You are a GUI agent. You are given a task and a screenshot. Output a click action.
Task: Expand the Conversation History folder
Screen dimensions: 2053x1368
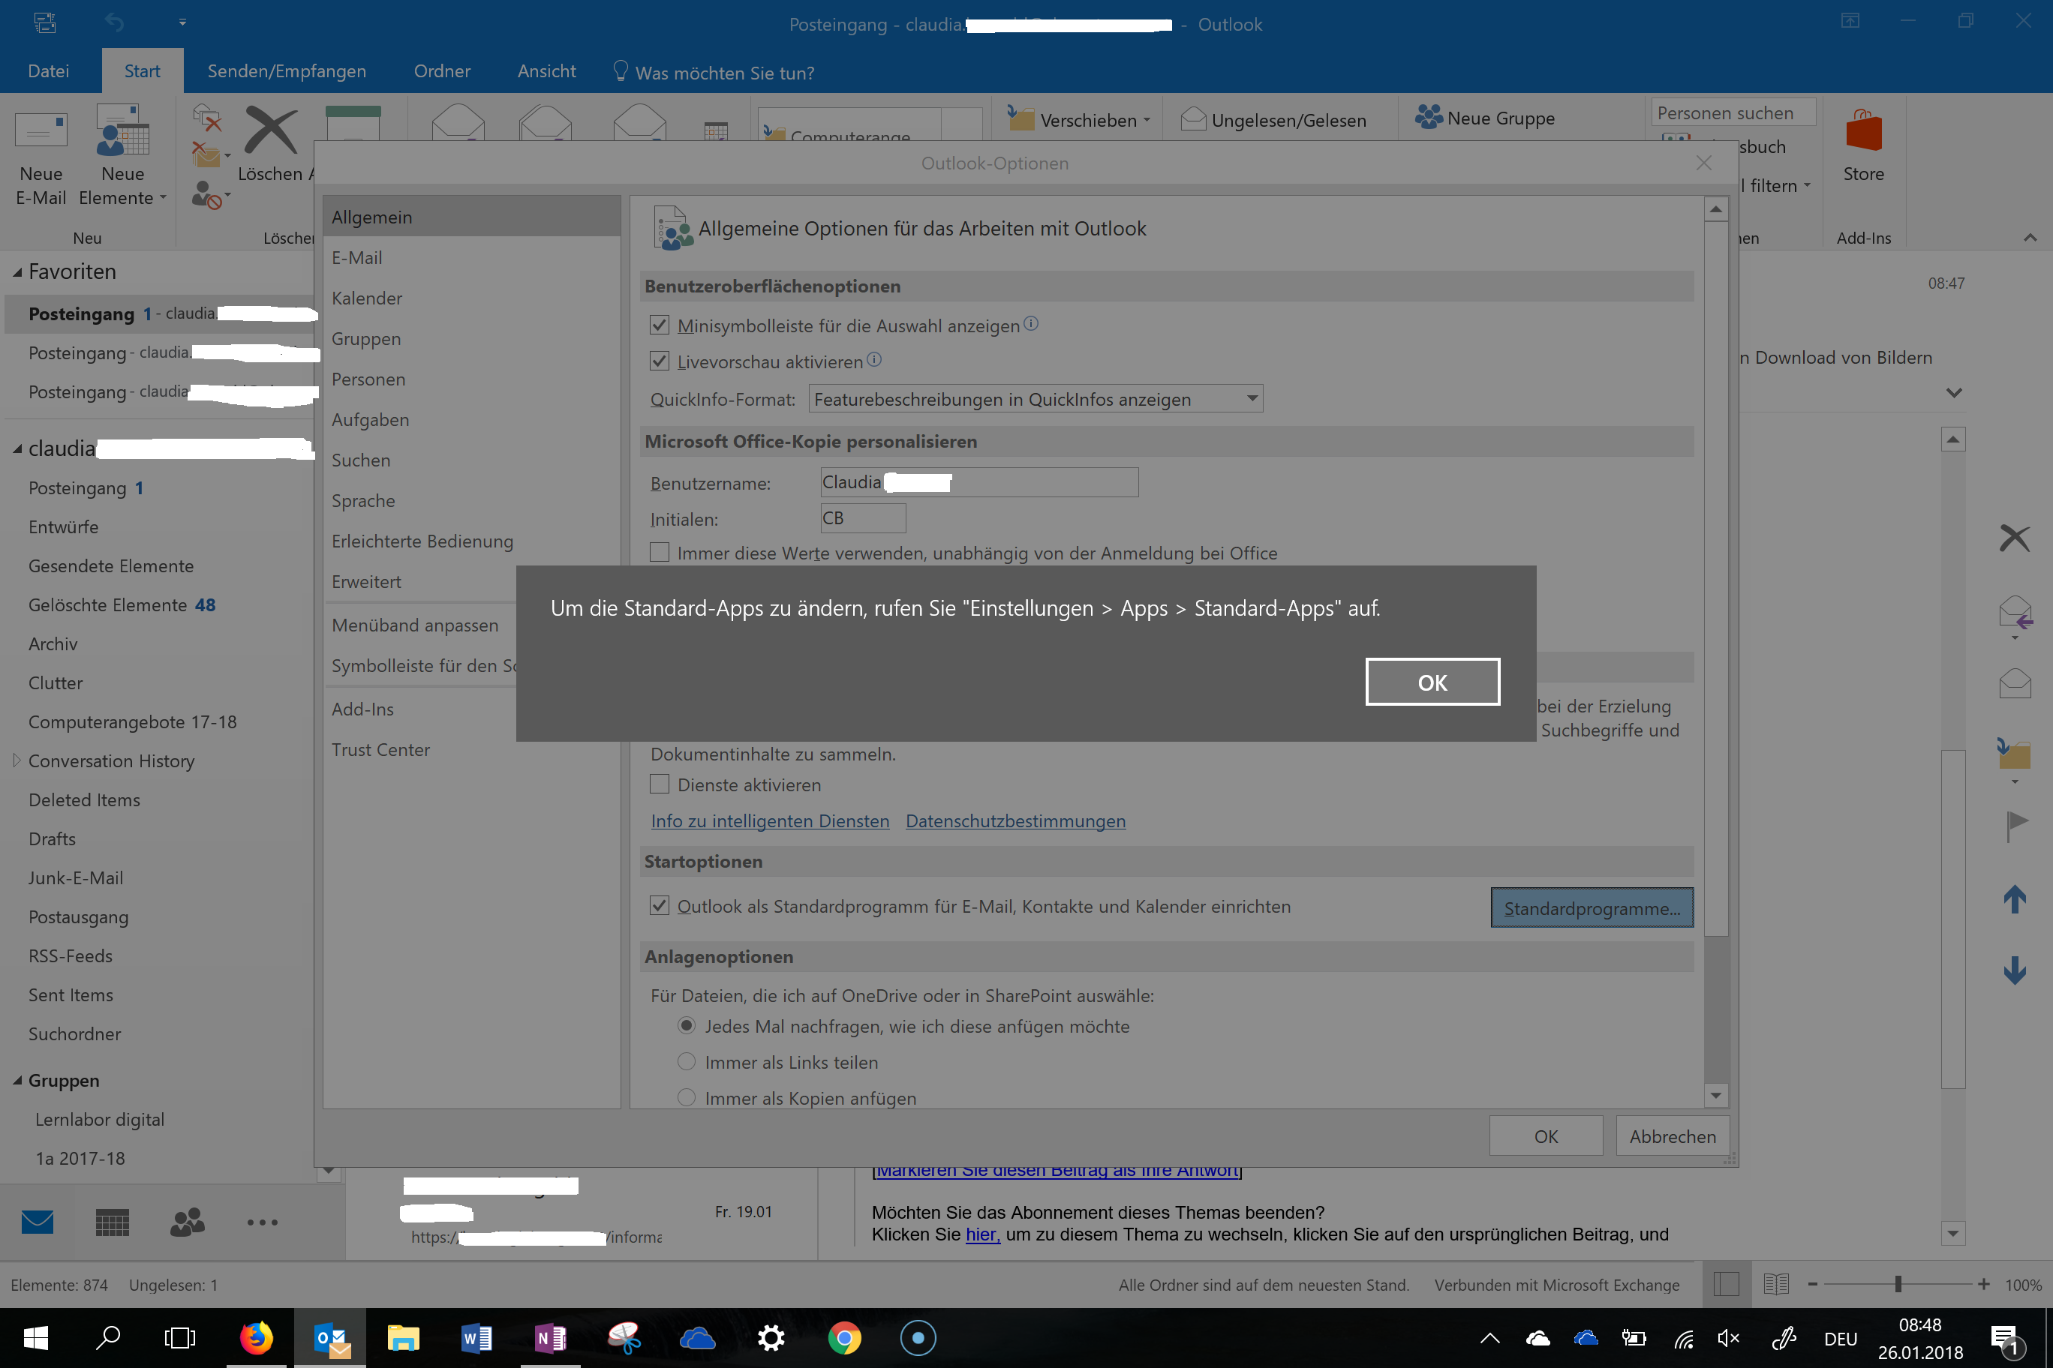click(17, 760)
